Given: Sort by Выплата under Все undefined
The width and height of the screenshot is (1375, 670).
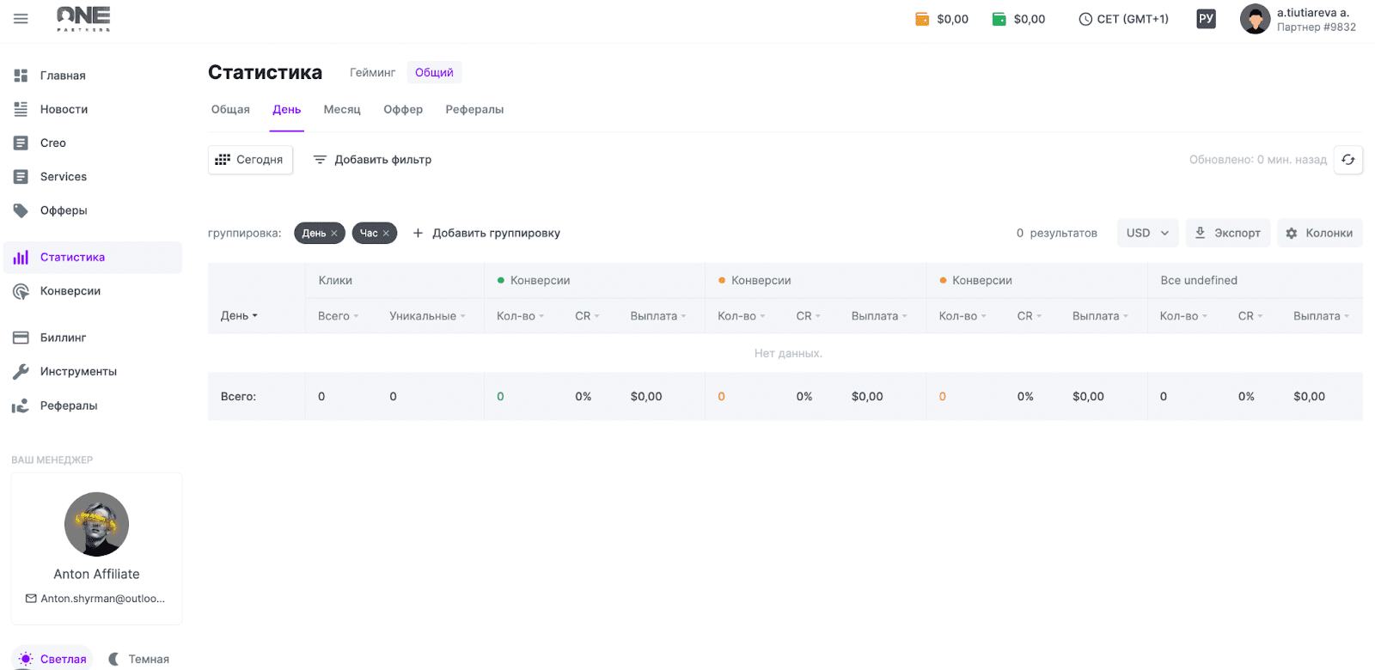Looking at the screenshot, I should (1321, 316).
